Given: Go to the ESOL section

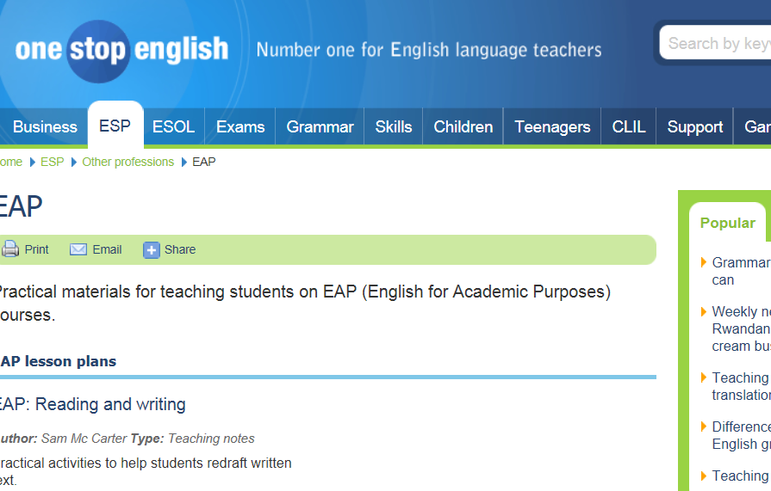Looking at the screenshot, I should click(173, 127).
